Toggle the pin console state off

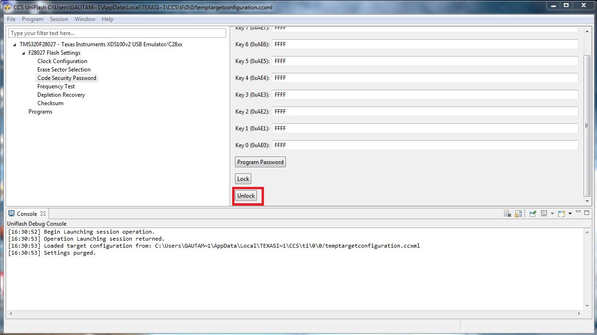click(533, 213)
